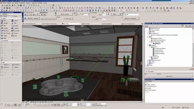Open the 02 Dibujo quick options dropdown
Viewport: 194px width, 109px height.
coord(169,81)
